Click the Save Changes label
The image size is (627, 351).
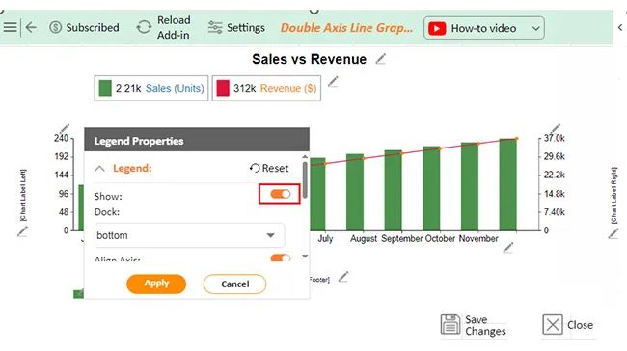pyautogui.click(x=485, y=325)
